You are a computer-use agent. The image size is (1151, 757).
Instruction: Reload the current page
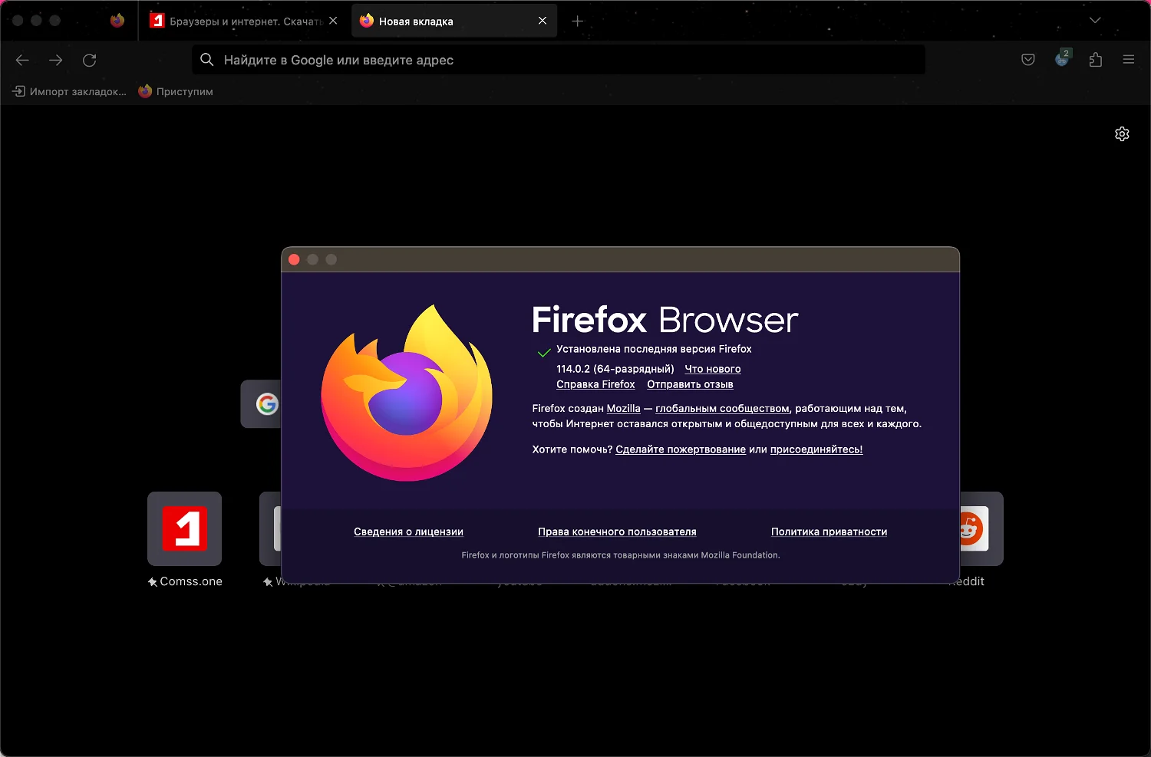[x=90, y=60]
